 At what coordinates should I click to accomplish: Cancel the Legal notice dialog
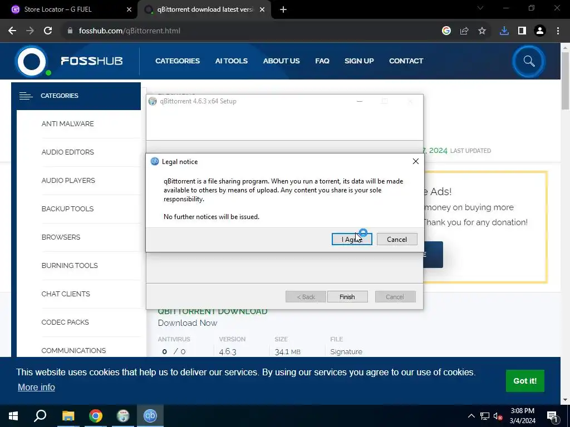point(396,239)
